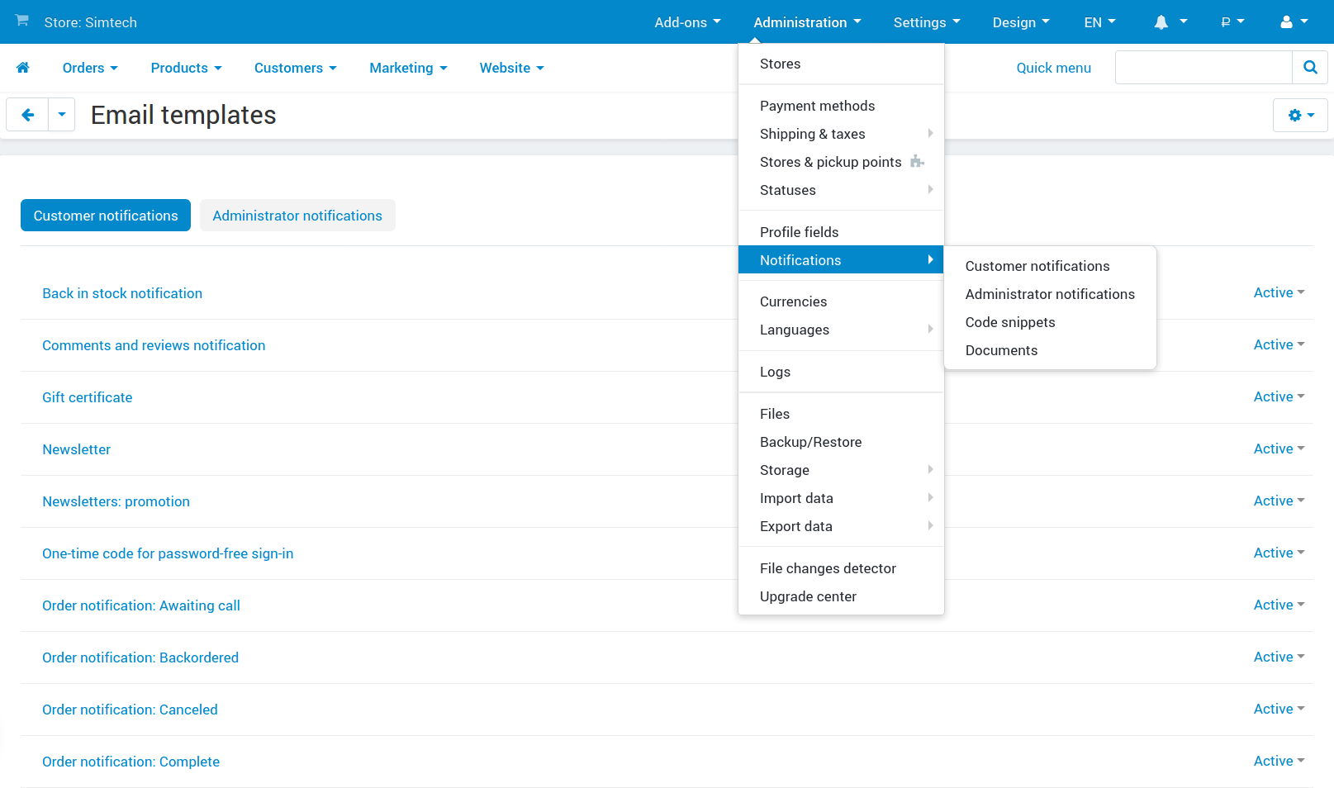The image size is (1334, 788).
Task: Choose Backup/Restore in Administration menu
Action: pyautogui.click(x=810, y=442)
